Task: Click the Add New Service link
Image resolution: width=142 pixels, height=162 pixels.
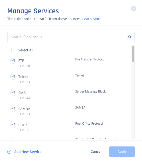Action: (28, 152)
